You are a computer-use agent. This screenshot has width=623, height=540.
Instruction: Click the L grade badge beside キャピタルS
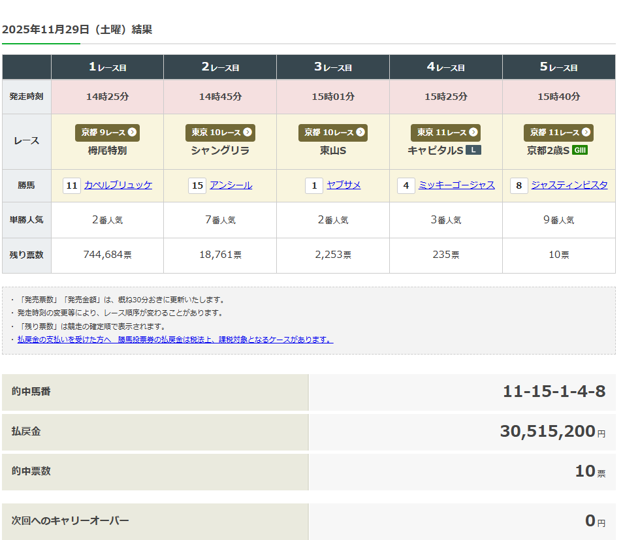point(473,150)
